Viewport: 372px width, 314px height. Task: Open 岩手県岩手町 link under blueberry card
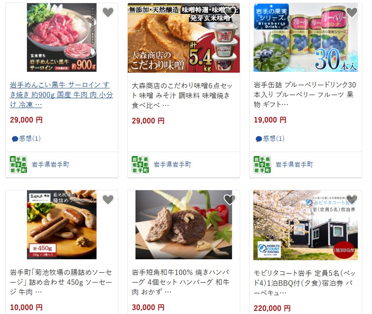point(294,164)
